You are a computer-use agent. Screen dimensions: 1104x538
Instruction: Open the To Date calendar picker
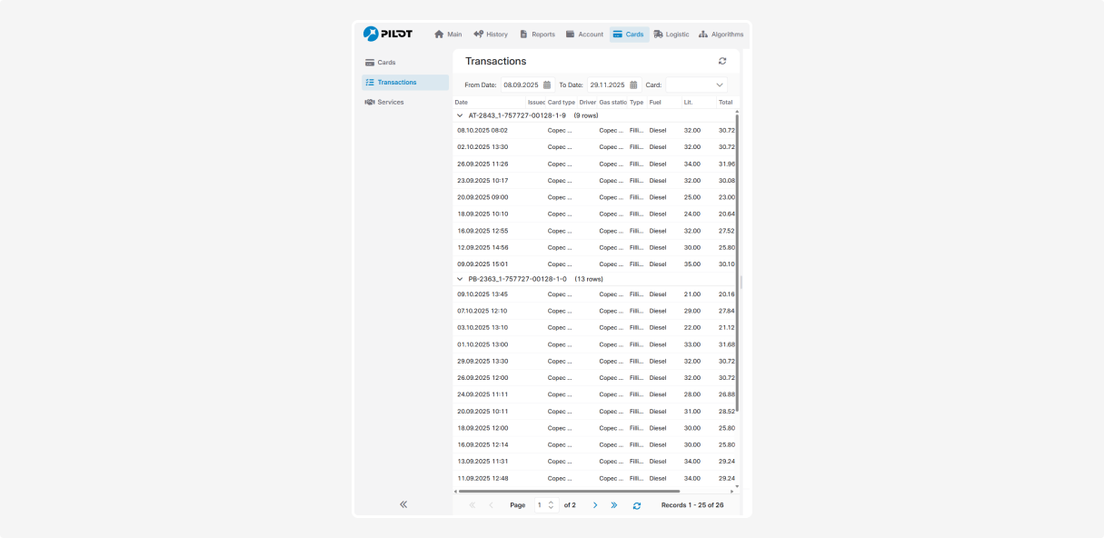click(633, 85)
